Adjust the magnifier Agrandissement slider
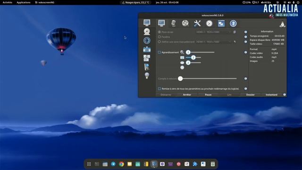The image size is (302, 170). click(x=200, y=52)
